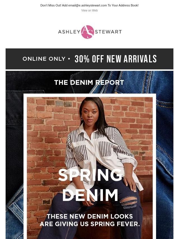Open the View on Web link
The width and height of the screenshot is (179, 239).
(89, 11)
